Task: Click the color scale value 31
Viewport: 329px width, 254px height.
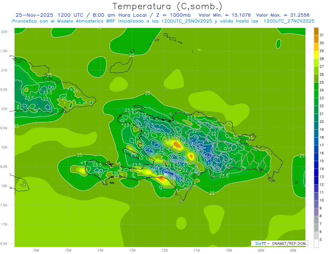Action: pos(322,35)
